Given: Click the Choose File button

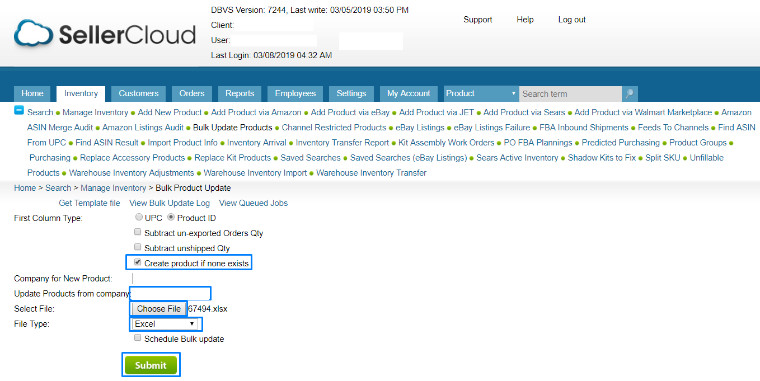Looking at the screenshot, I should click(159, 309).
